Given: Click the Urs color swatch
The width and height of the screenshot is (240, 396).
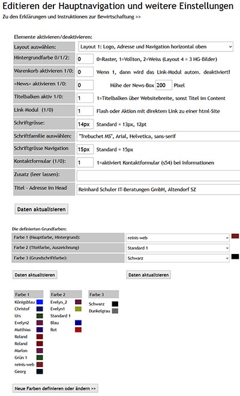Looking at the screenshot, I should 40,316.
